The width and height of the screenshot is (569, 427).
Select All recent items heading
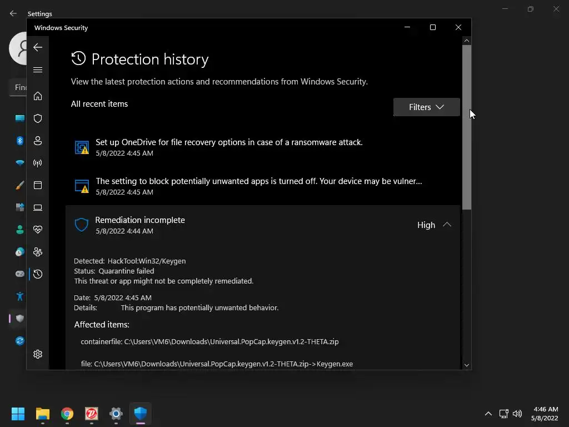[x=99, y=104]
